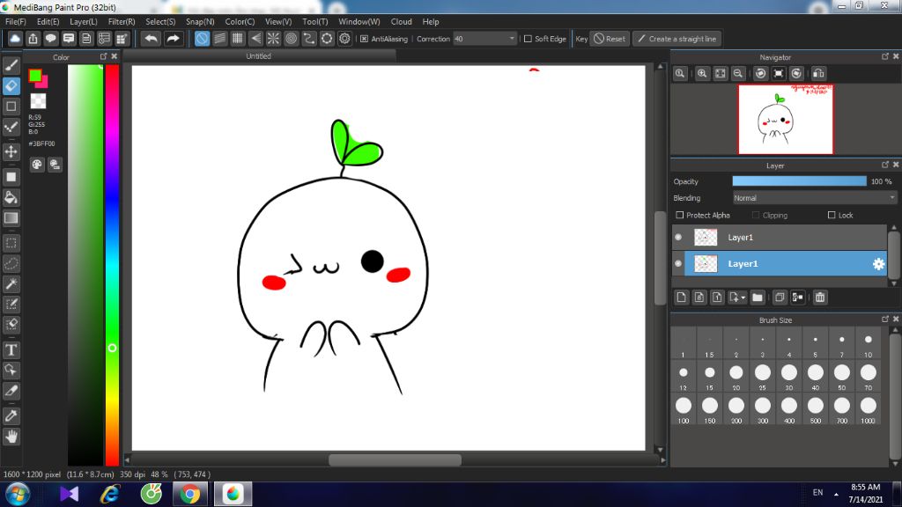Enable the layer Lock checkbox
This screenshot has width=902, height=507.
pos(832,216)
